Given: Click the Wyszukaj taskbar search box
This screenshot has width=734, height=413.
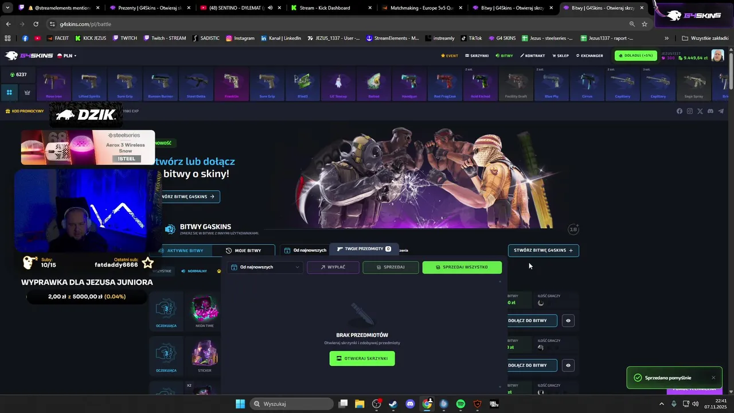Looking at the screenshot, I should click(x=292, y=404).
